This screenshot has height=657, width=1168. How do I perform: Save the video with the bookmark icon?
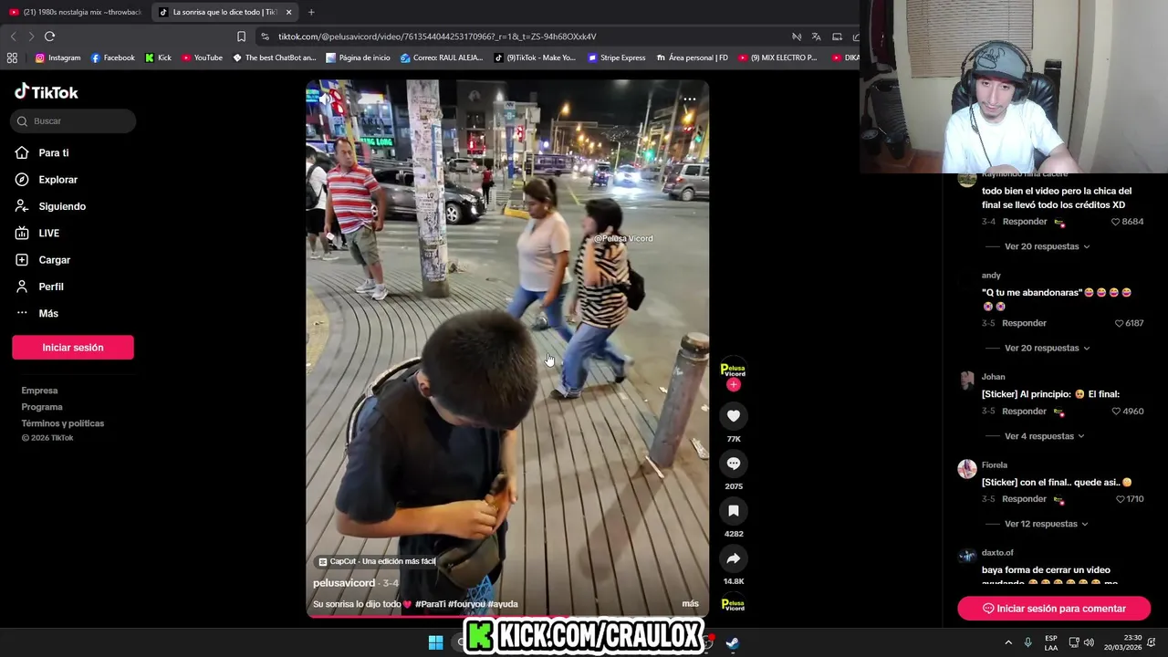point(733,511)
